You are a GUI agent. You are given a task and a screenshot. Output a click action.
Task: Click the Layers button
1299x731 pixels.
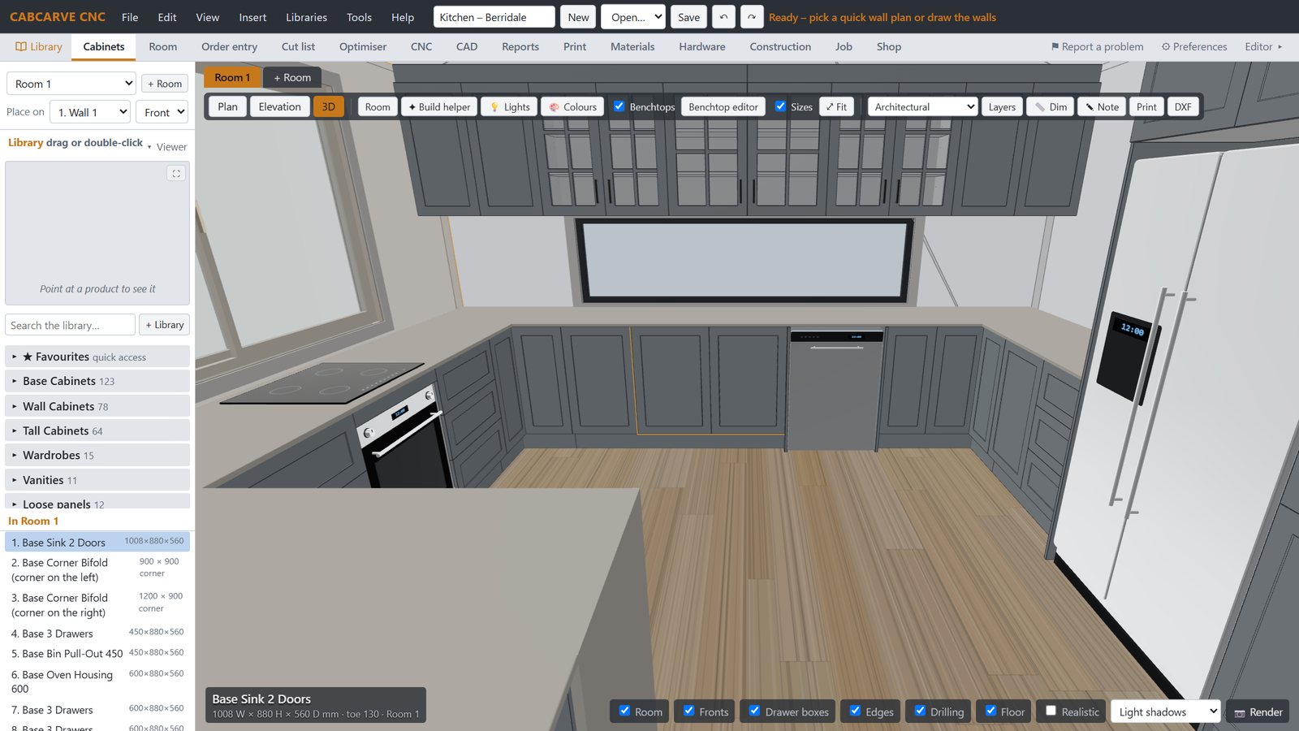tap(1002, 106)
